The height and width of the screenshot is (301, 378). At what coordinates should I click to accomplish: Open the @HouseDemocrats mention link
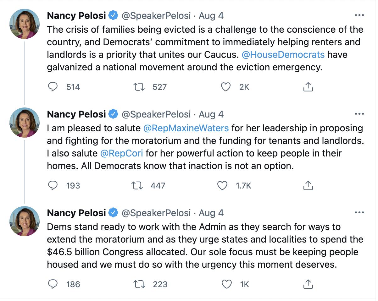point(283,55)
